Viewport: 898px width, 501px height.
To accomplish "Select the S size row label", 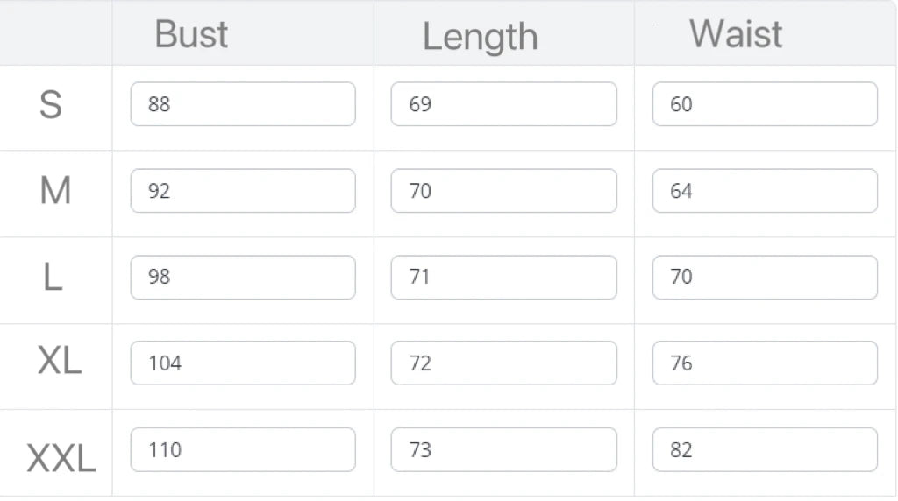I will [x=51, y=105].
